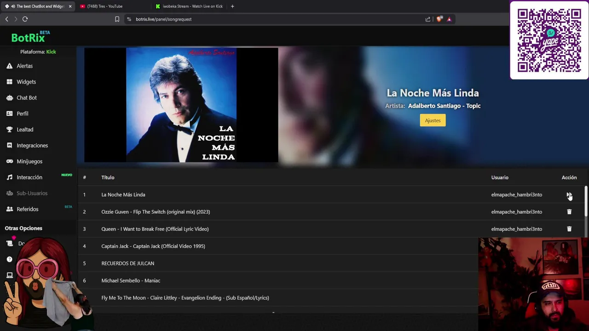Screen dimensions: 589x331
Task: Click the site settings icon before URL
Action: pos(129,19)
